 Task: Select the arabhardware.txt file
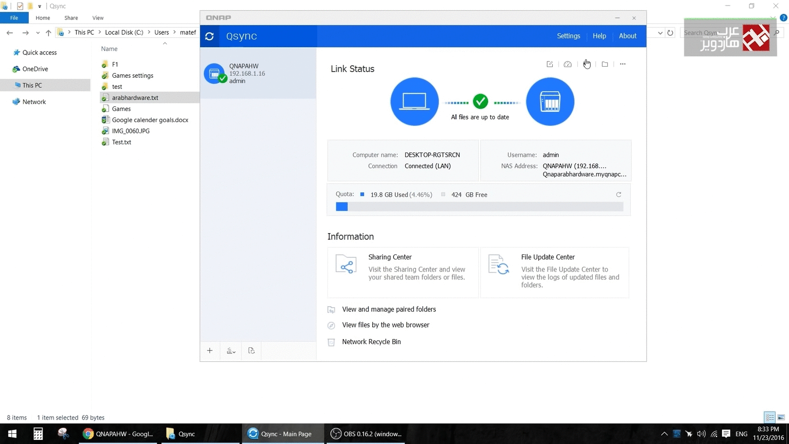(x=135, y=98)
